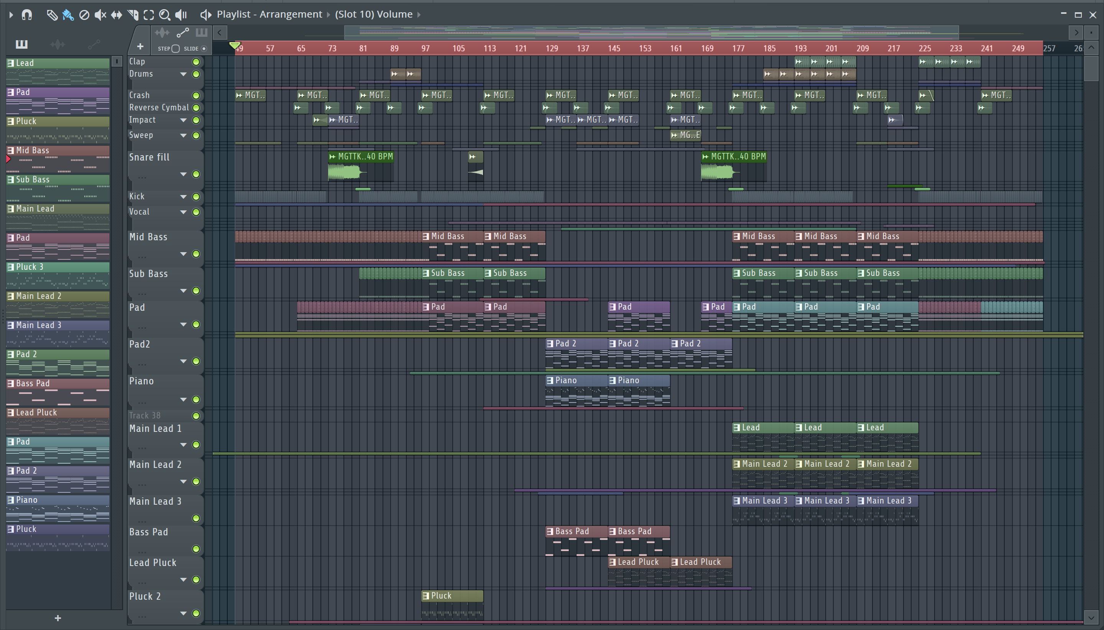This screenshot has width=1104, height=630.
Task: Select the Playback speaker tool
Action: [x=181, y=15]
